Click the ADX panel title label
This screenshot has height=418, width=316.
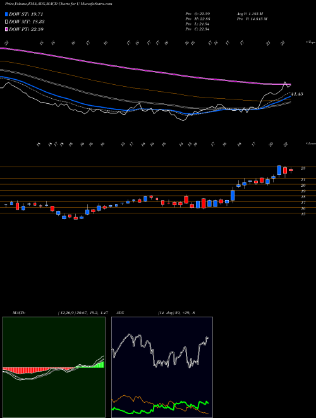tap(121, 313)
